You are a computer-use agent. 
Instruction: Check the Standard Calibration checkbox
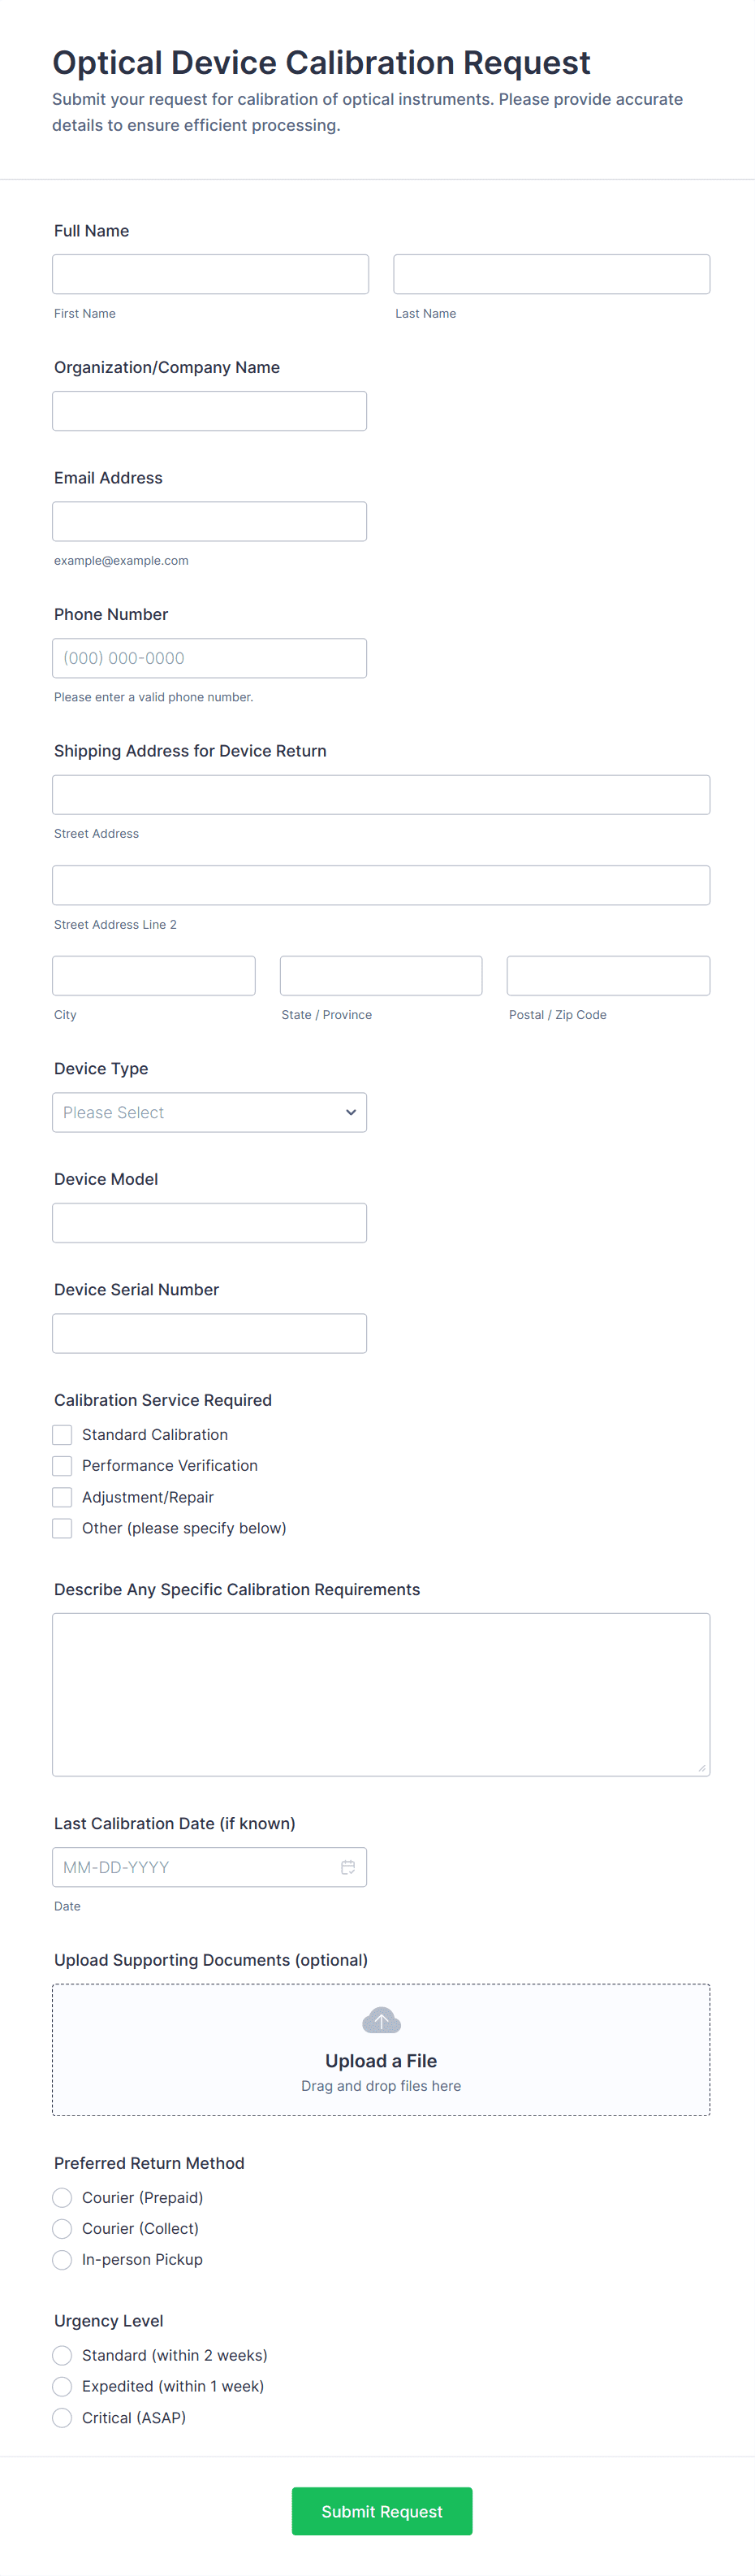(62, 1434)
